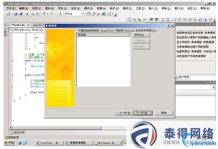This screenshot has height=149, width=218.
Task: Switch to textCode taskbar window
Action: click(50, 143)
